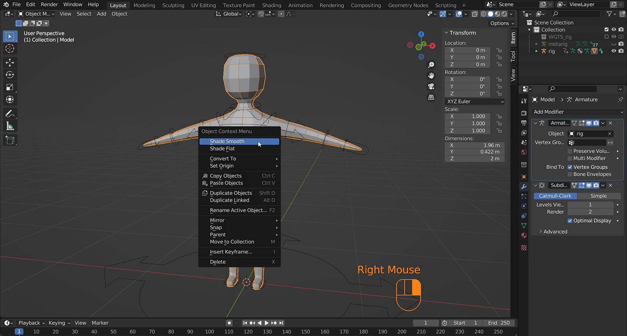The width and height of the screenshot is (627, 336).
Task: Activate the Annotate pencil tool
Action: click(x=10, y=114)
